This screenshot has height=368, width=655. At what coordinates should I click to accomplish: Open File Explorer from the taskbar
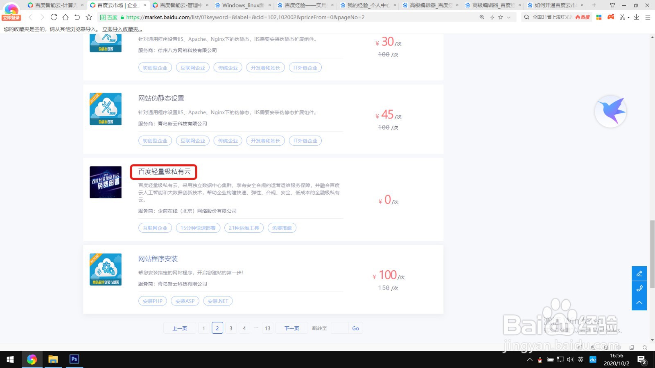pyautogui.click(x=53, y=359)
